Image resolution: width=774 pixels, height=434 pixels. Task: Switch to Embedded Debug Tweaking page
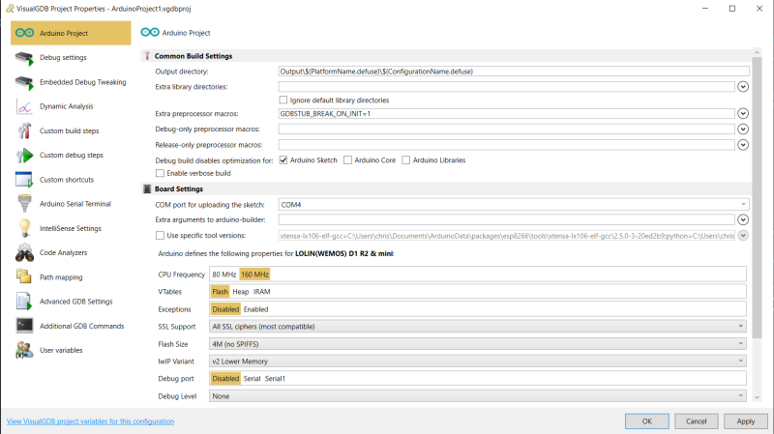point(71,82)
